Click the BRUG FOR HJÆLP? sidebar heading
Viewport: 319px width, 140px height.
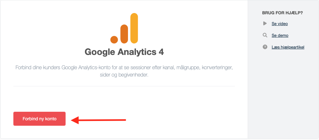click(282, 13)
